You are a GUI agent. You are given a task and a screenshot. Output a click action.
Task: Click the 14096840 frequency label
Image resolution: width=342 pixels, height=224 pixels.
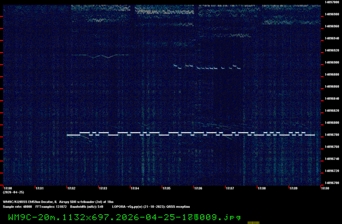(332, 99)
